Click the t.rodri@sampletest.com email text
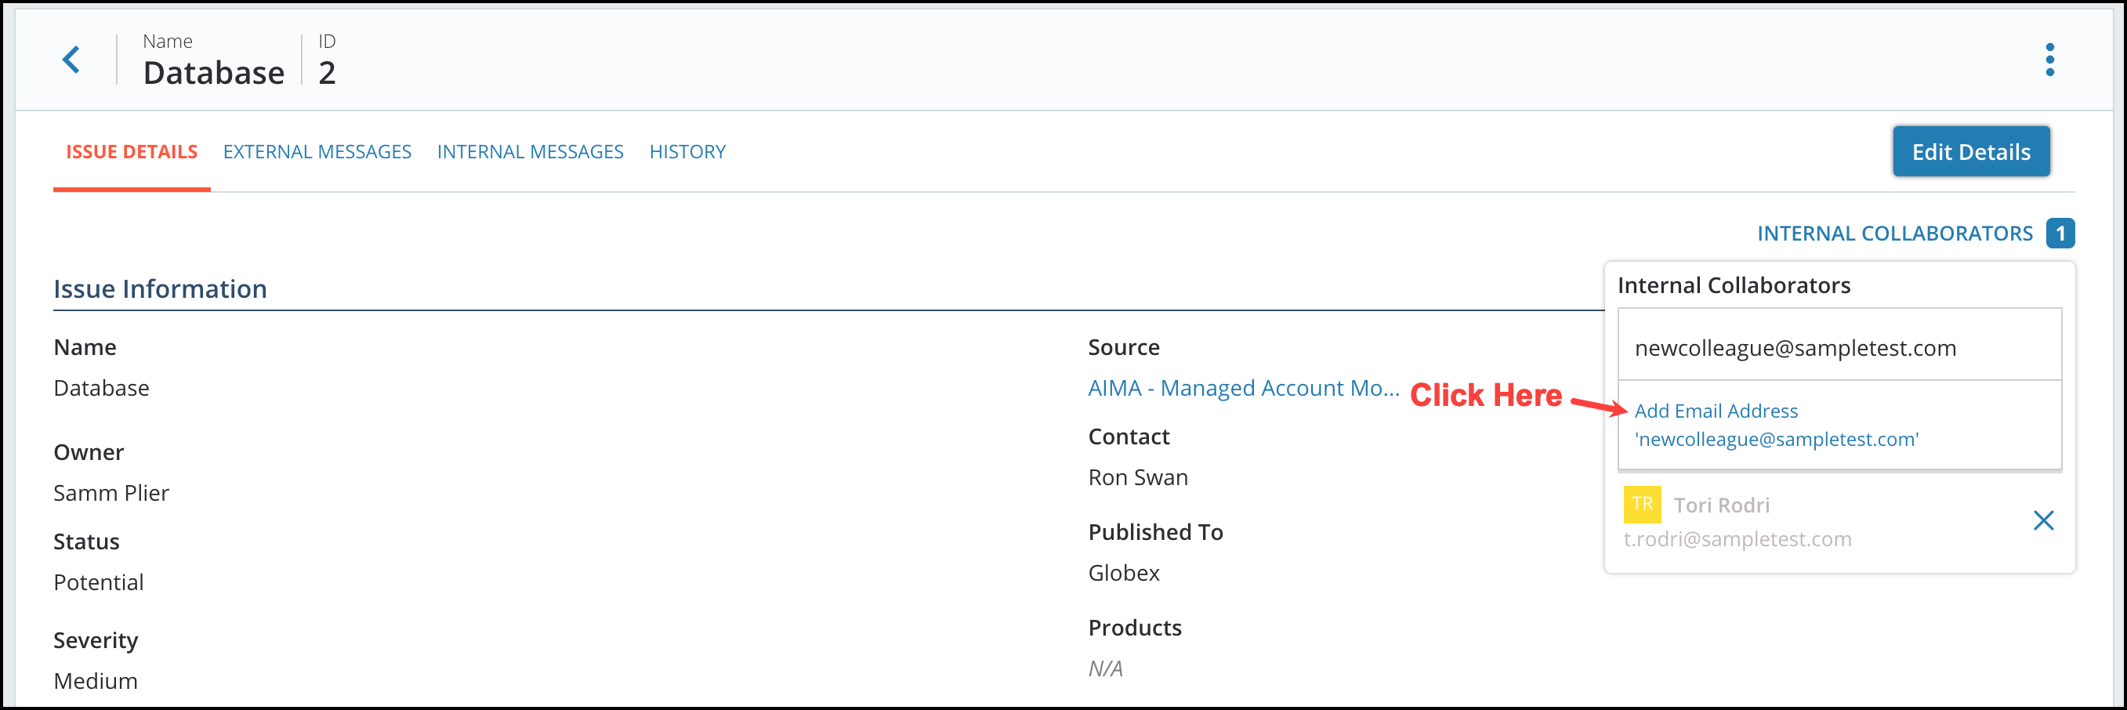This screenshot has height=710, width=2127. pos(1737,539)
